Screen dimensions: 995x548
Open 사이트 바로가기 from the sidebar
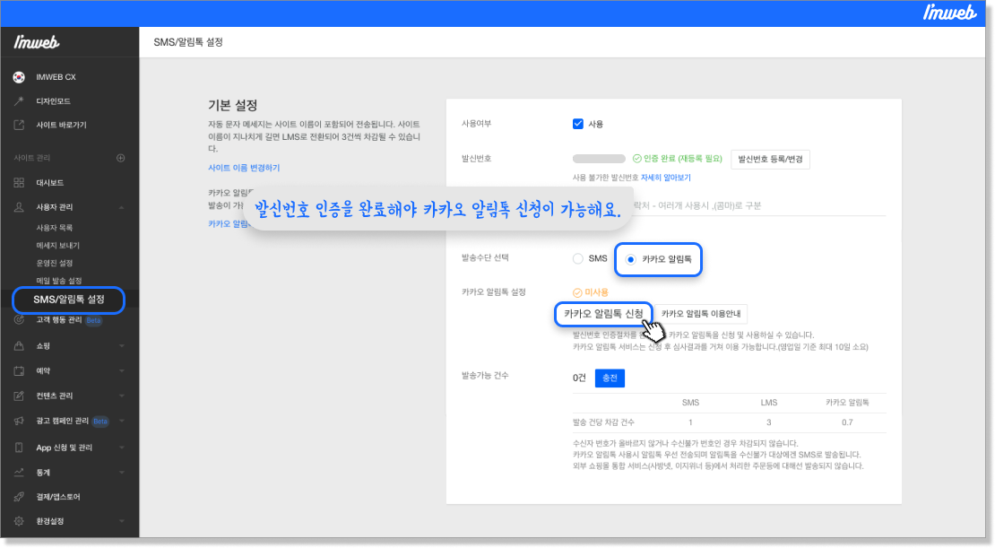click(x=62, y=125)
